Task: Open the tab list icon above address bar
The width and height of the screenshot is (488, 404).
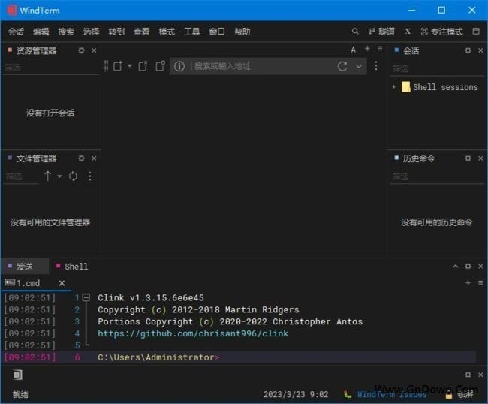Action: (380, 49)
